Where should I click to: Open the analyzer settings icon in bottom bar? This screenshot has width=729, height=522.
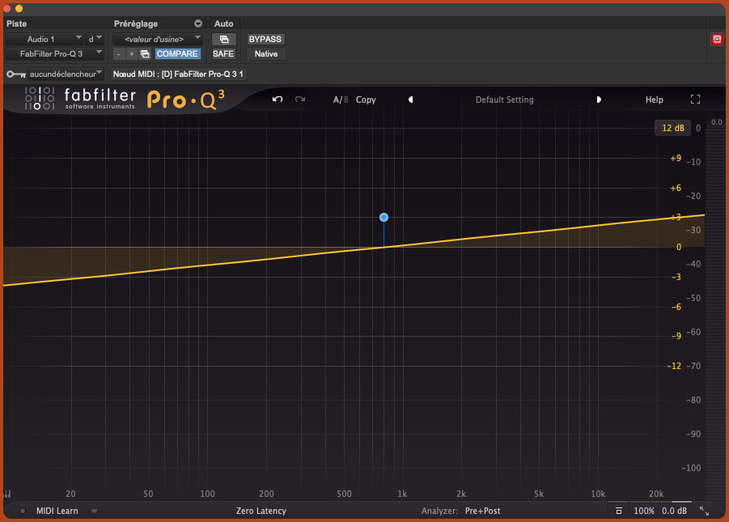coord(619,511)
